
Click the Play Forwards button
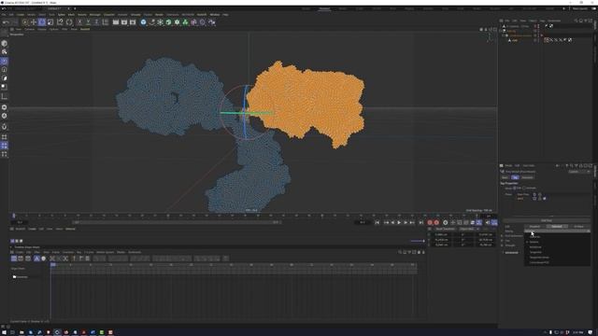(x=399, y=222)
